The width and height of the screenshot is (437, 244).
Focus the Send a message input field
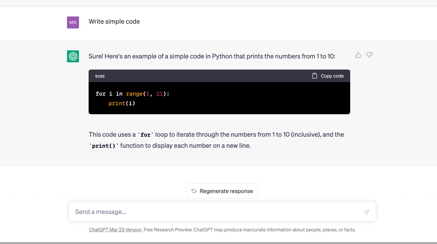[216, 212]
